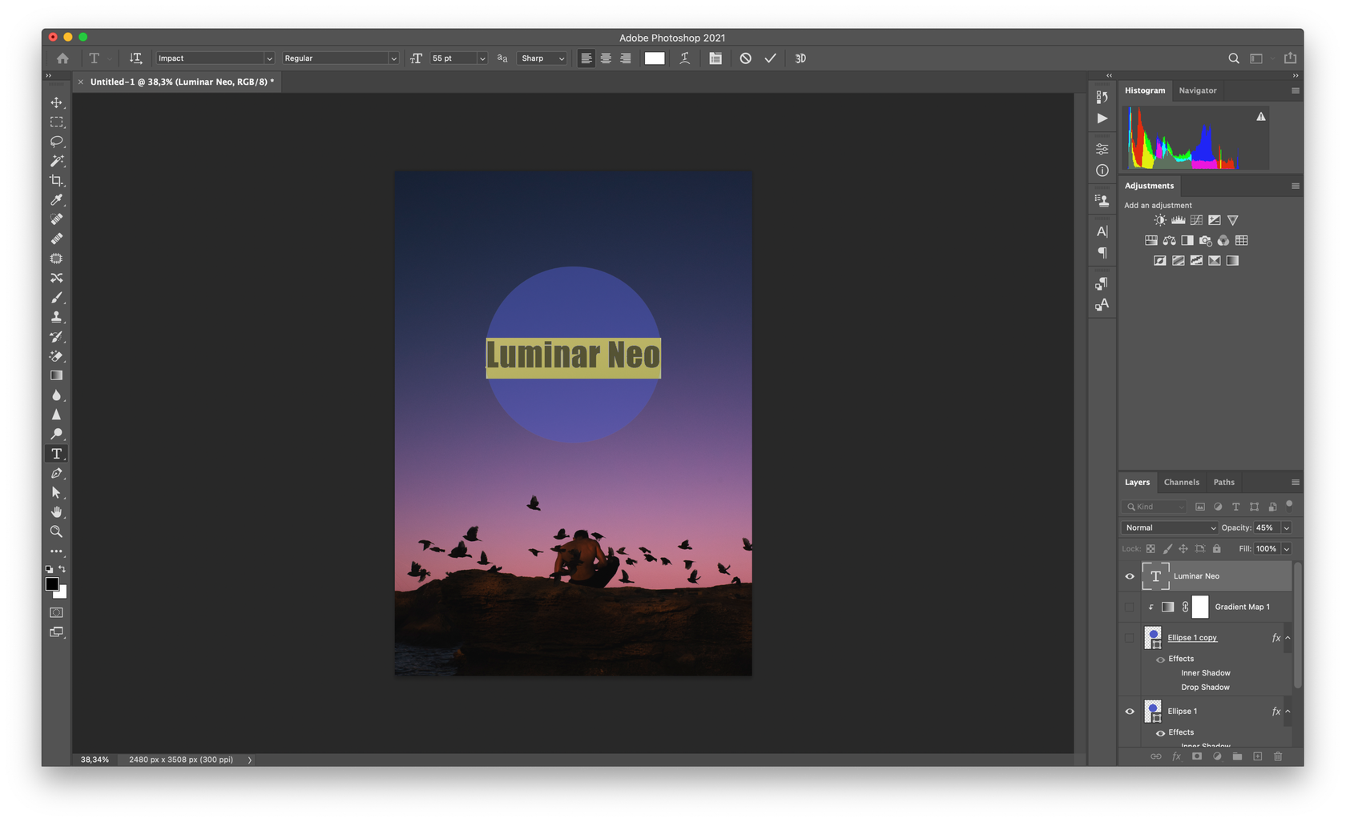Hide the Luminar Neo text layer
The image size is (1346, 822).
click(1130, 576)
